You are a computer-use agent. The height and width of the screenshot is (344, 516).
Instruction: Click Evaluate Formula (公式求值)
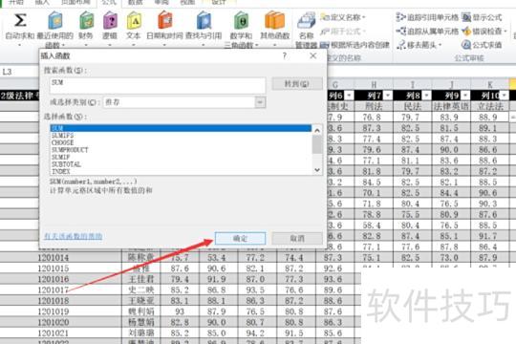[483, 45]
